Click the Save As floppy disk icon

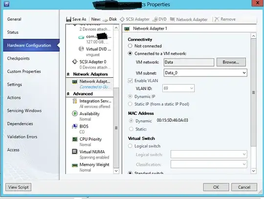pos(68,20)
